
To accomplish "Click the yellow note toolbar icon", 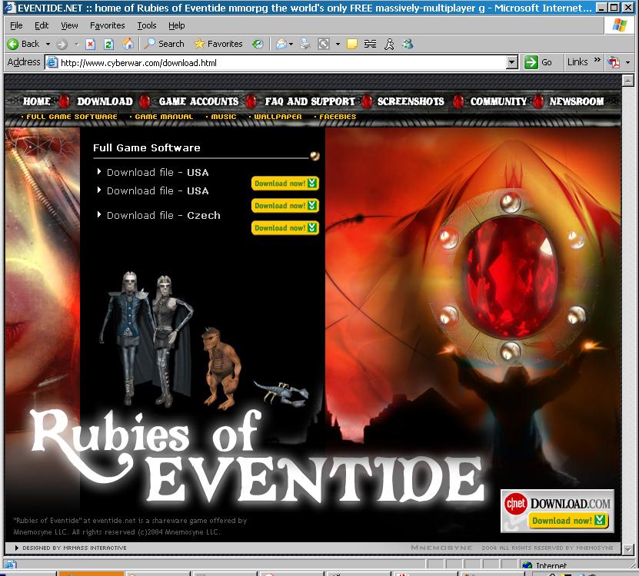I will (351, 44).
